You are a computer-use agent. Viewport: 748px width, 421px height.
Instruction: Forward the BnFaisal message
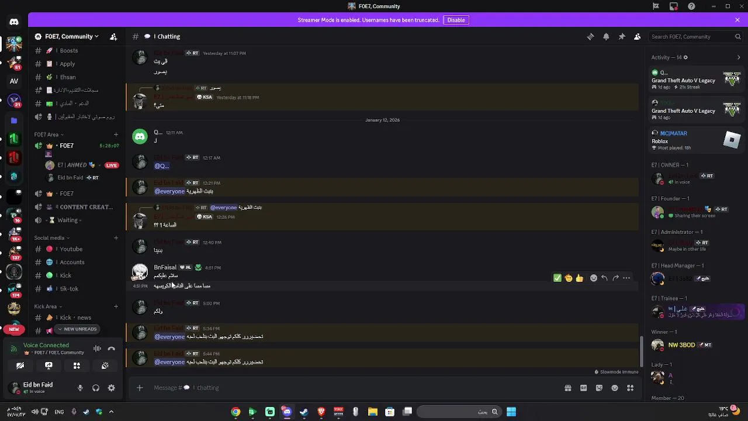coord(615,278)
